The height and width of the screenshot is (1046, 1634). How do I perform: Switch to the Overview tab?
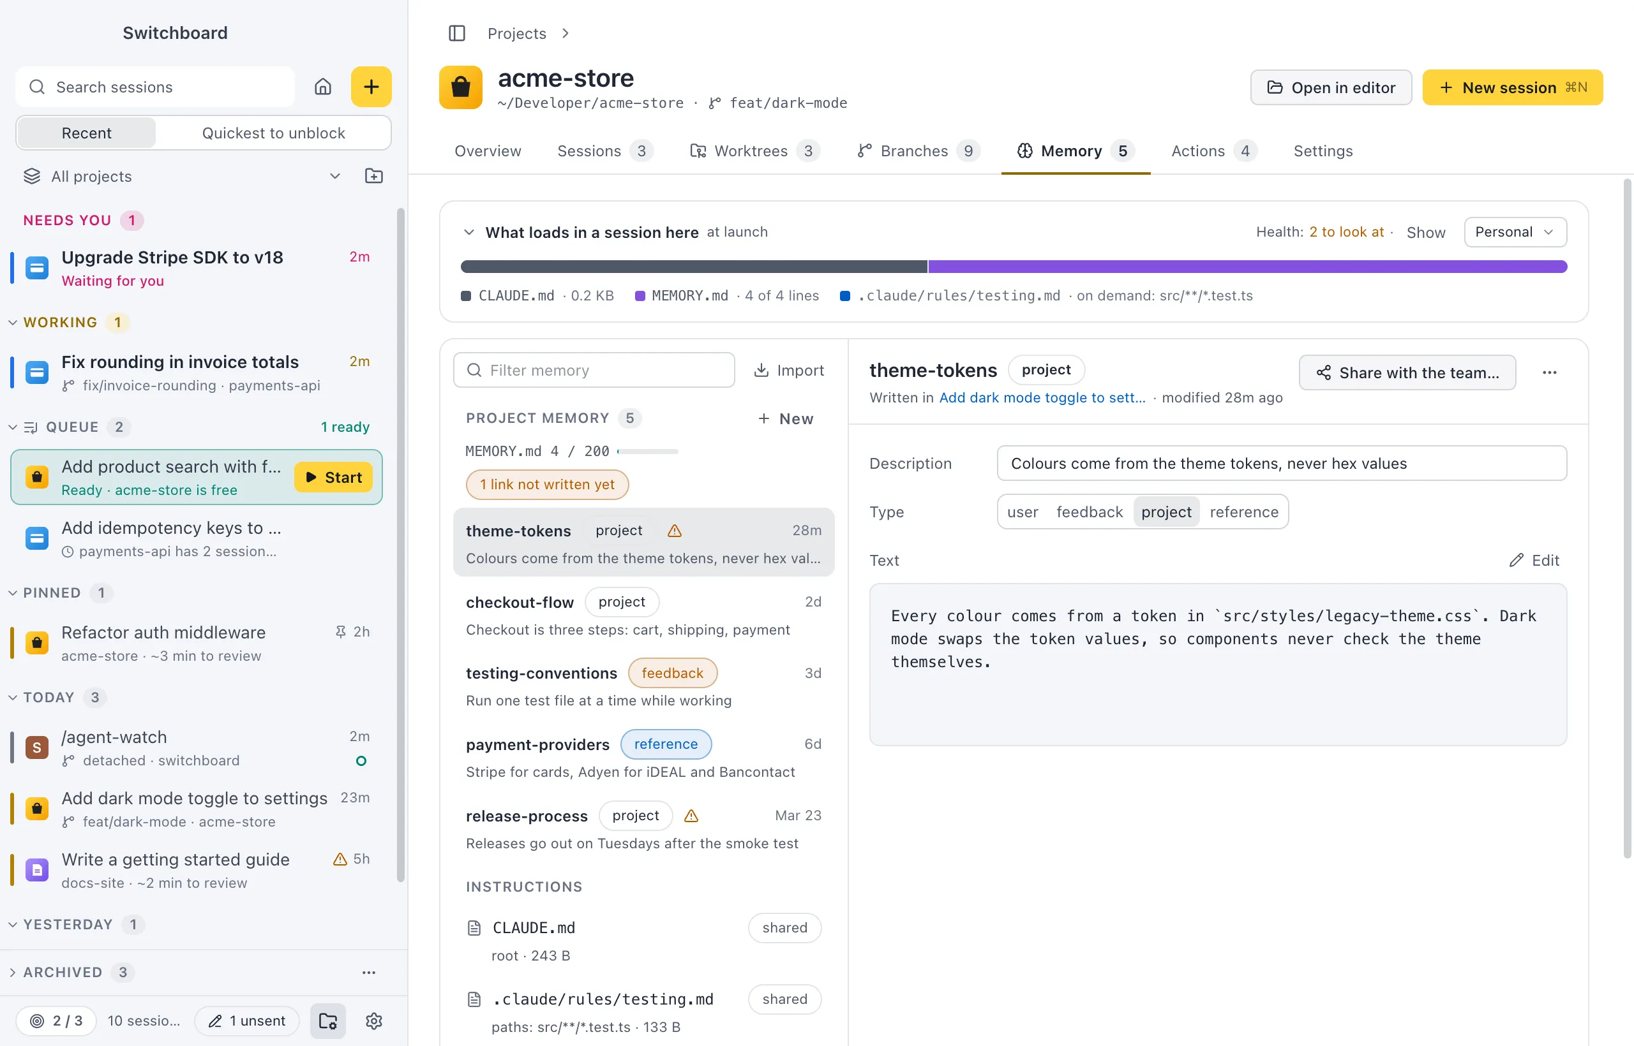[488, 151]
